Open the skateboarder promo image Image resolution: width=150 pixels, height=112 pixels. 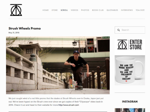pos(58,65)
